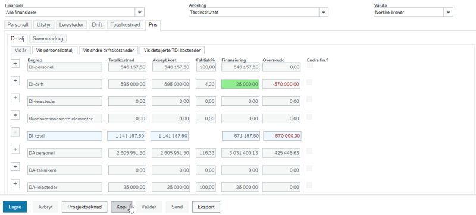Expand the DA-leiesteder row
The image size is (476, 215).
[x=15, y=184]
